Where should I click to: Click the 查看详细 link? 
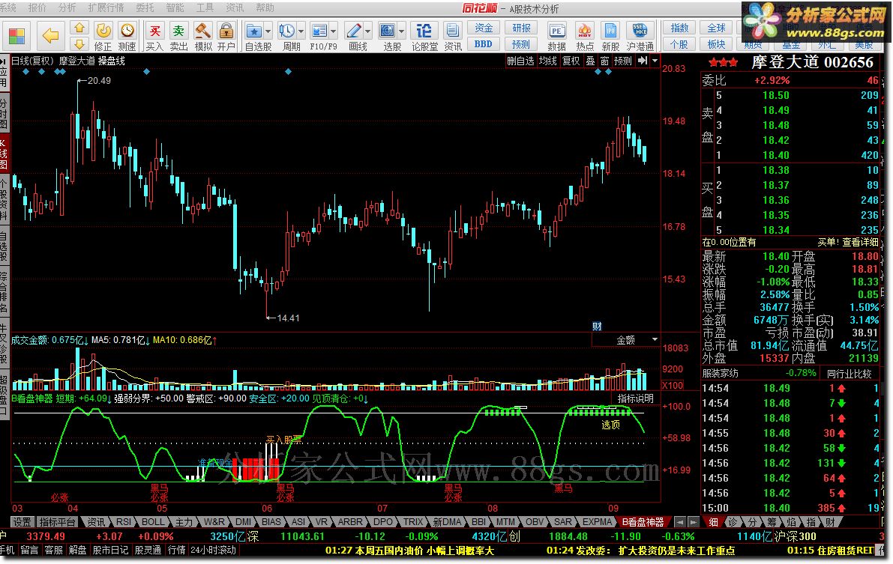tap(859, 243)
